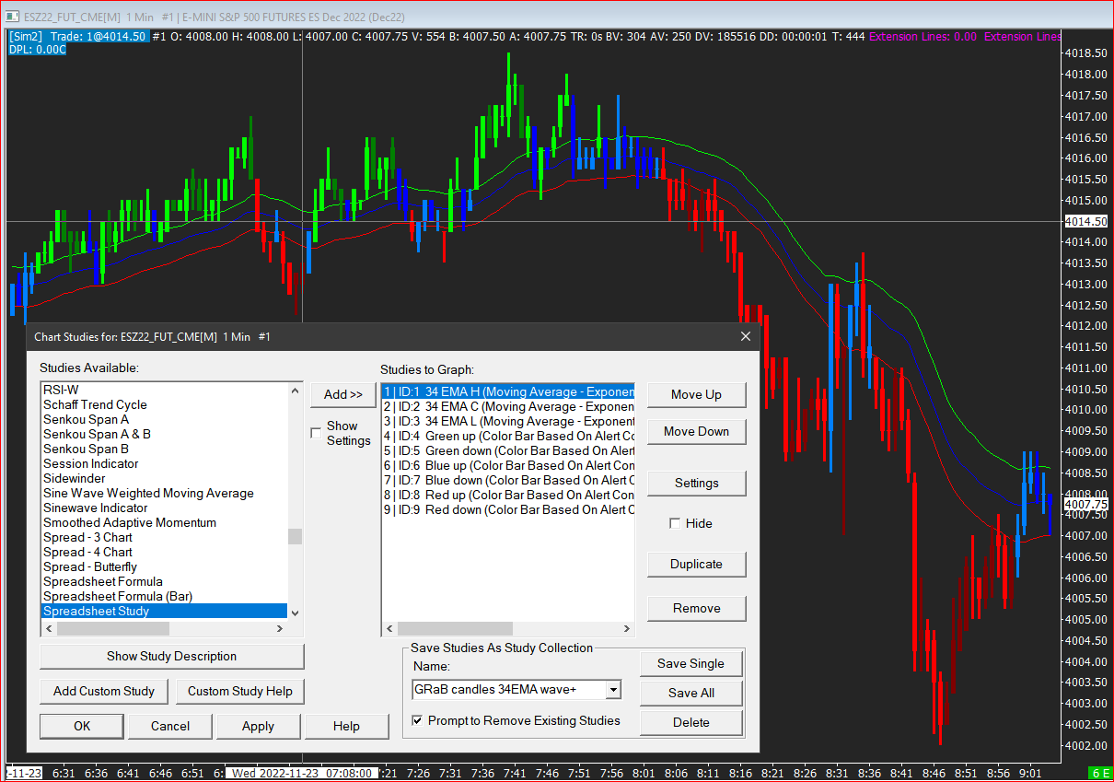Viewport: 1114px width, 782px height.
Task: Click the Move Down button
Action: point(696,431)
